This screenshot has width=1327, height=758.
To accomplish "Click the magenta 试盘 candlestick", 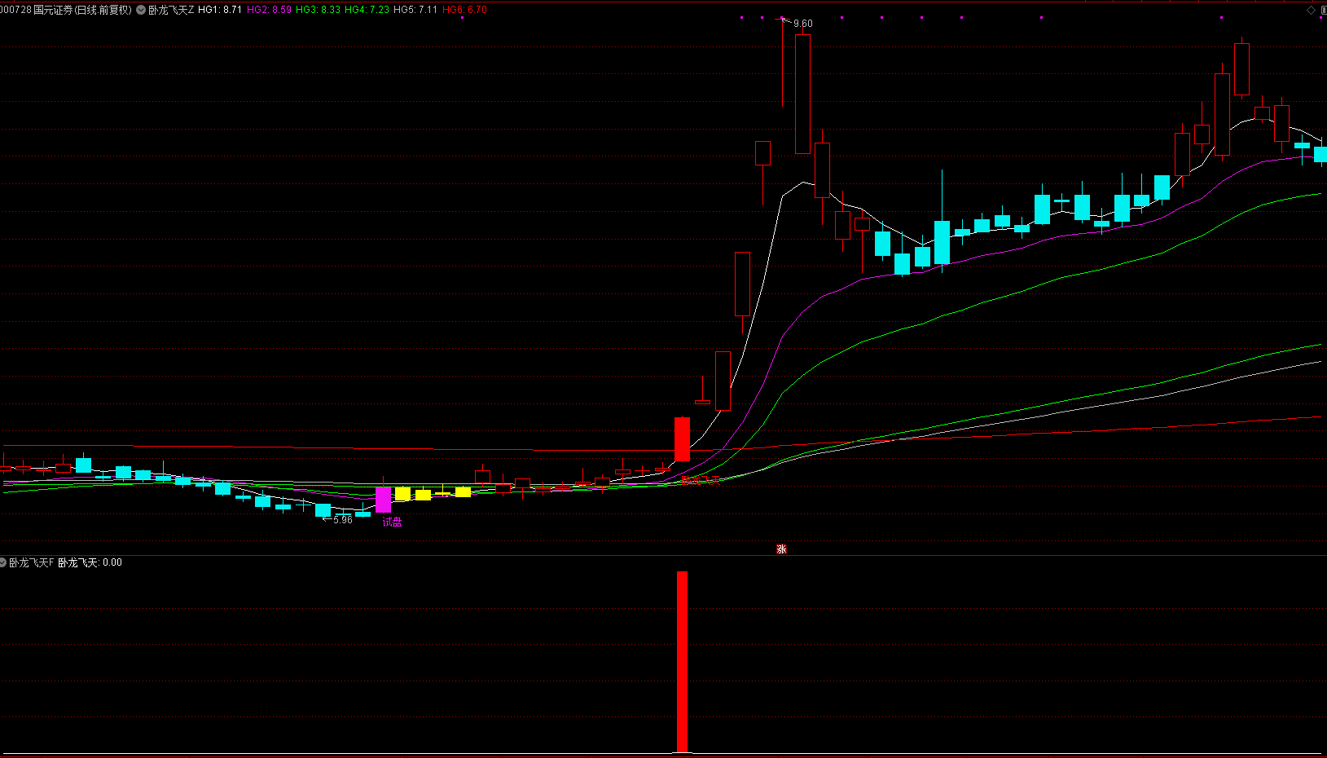I will 383,500.
